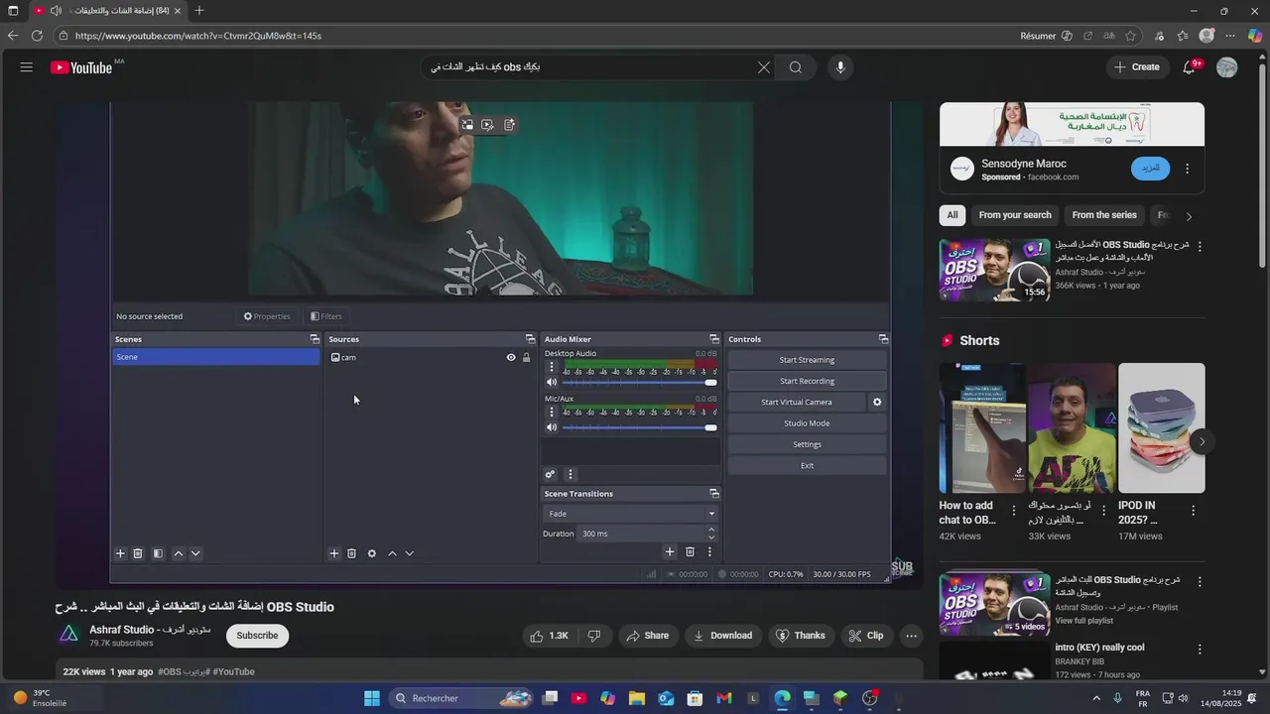The height and width of the screenshot is (714, 1270).
Task: Start voice search with the microphone icon
Action: point(840,67)
